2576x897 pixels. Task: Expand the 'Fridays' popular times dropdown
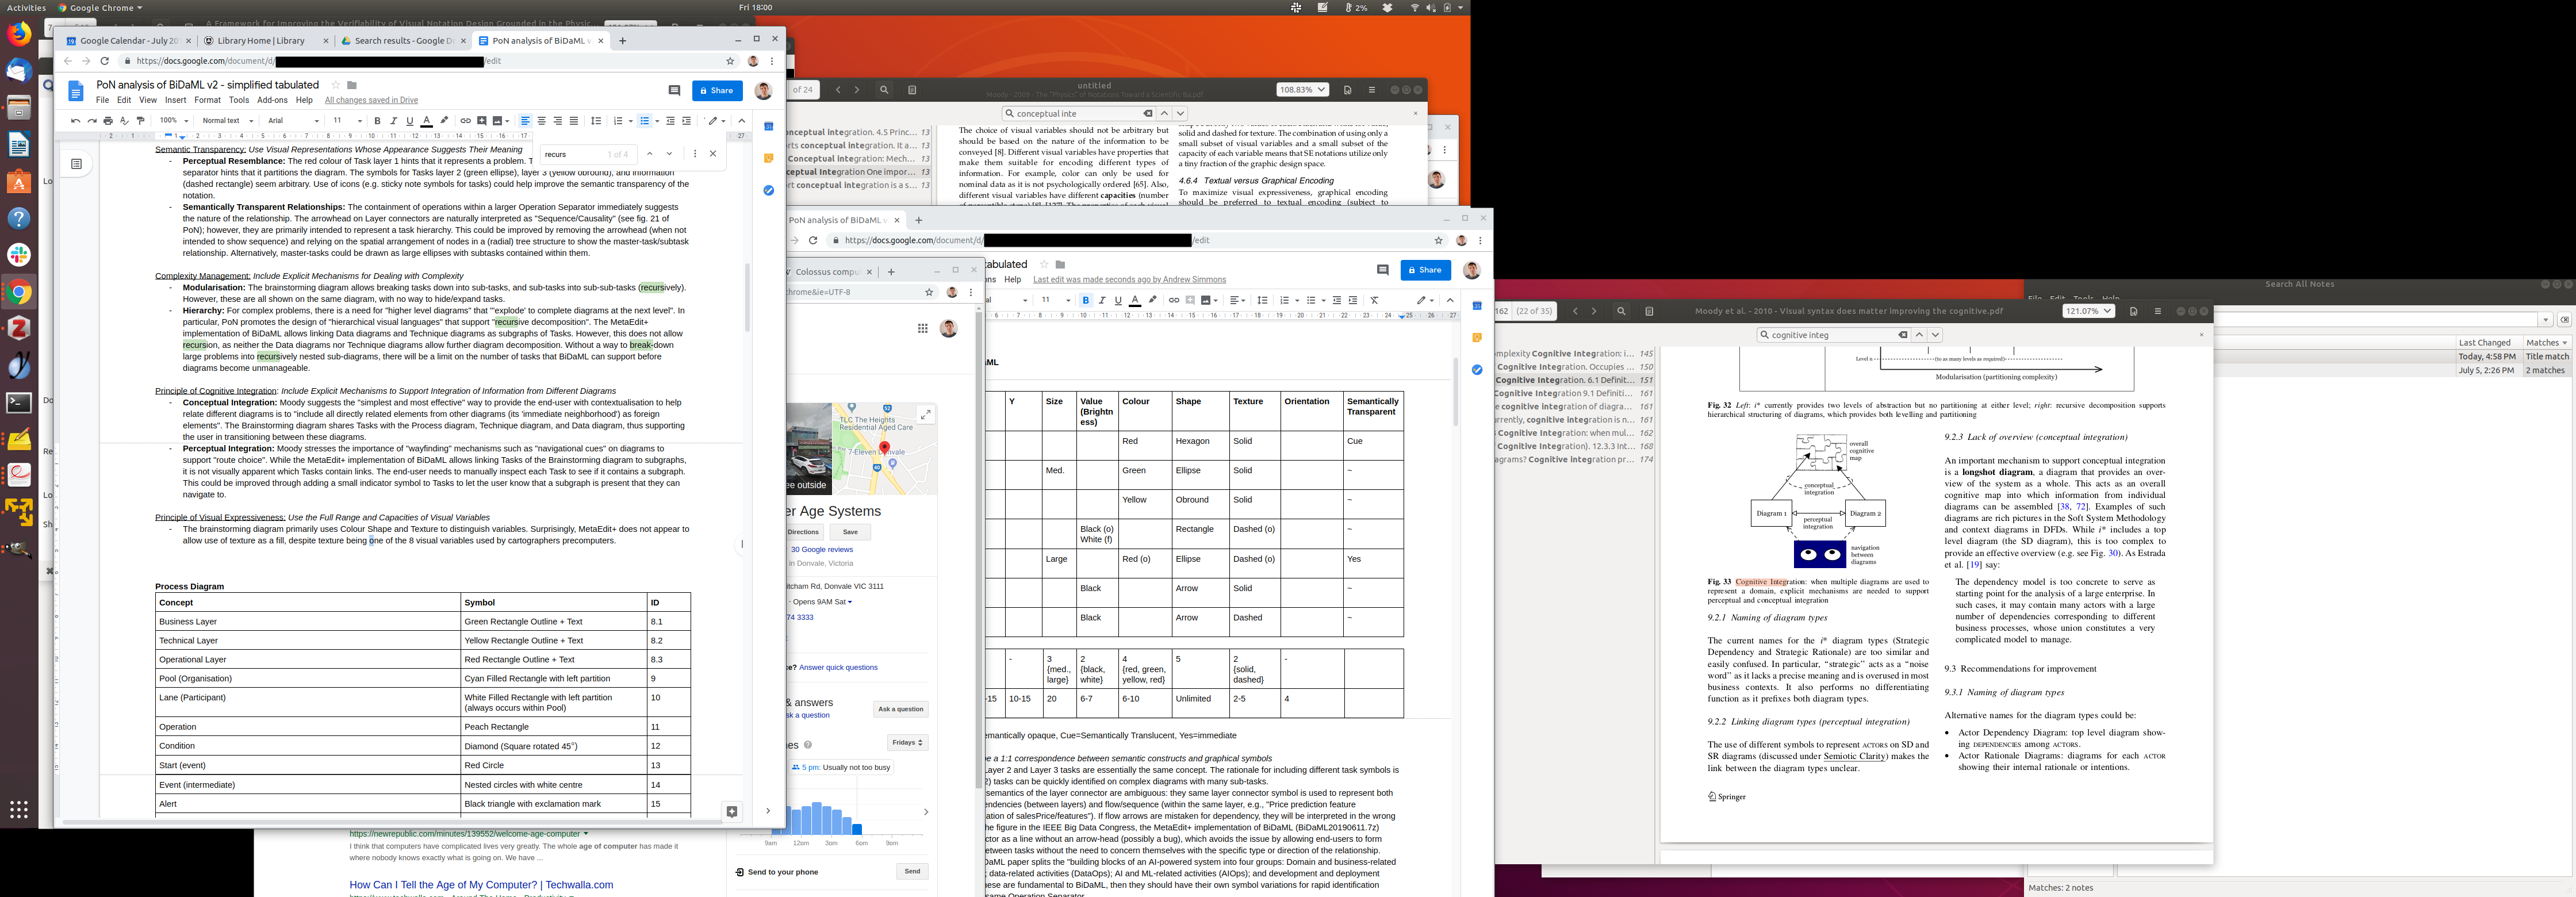point(907,742)
